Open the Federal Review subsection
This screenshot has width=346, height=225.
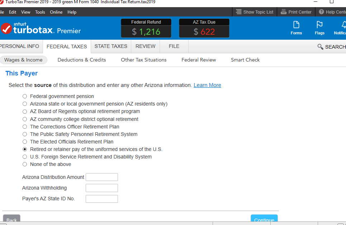pos(199,60)
